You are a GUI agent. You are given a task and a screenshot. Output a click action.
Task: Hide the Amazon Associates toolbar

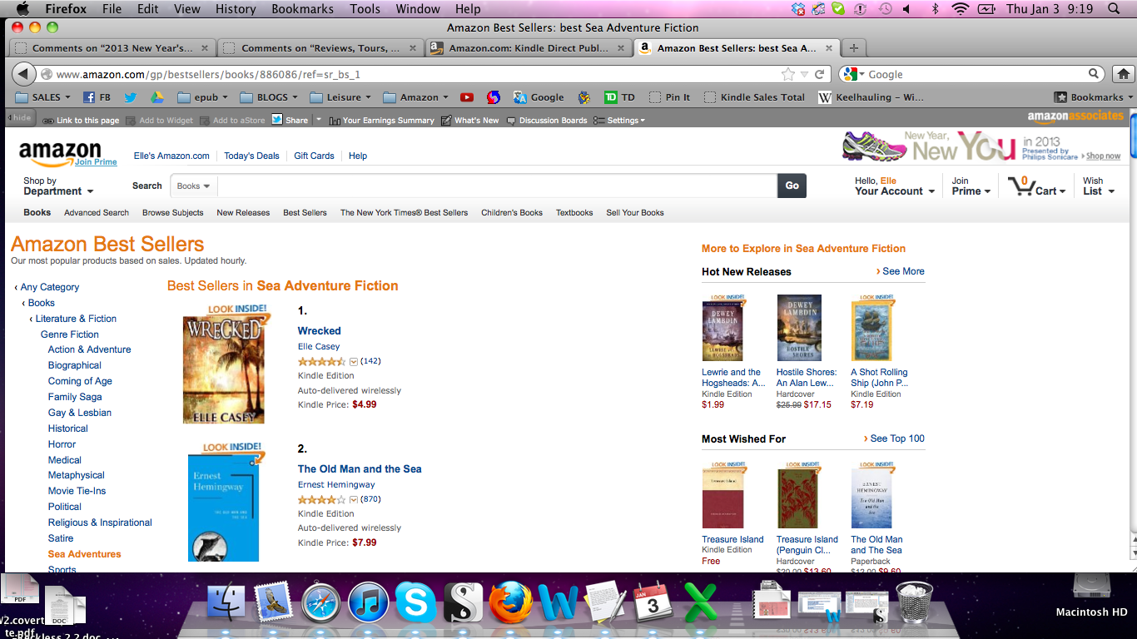pos(21,118)
